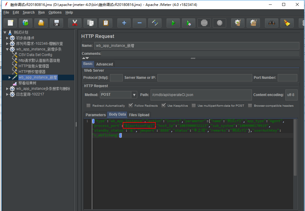The width and height of the screenshot is (305, 211).
Task: Collapse all nodes with the minus icon
Action: [x=140, y=23]
